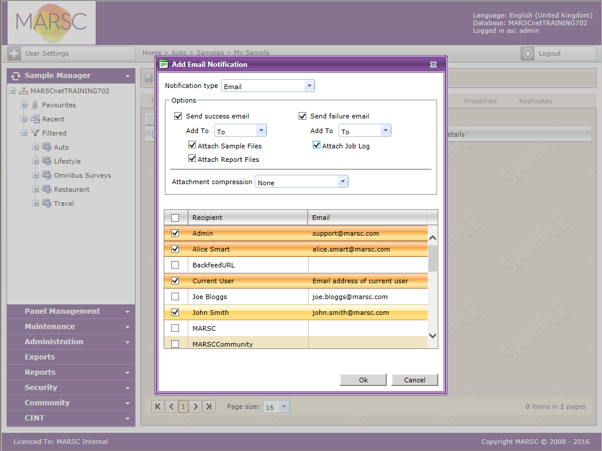Screen dimensions: 602x451
Task: Uncheck the John Smith recipient checkbox
Action: point(175,313)
